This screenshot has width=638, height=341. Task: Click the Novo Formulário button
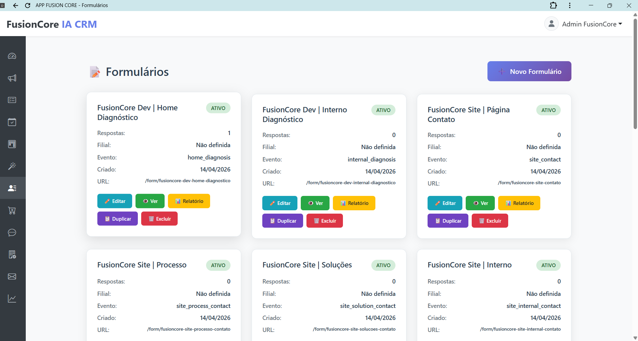tap(529, 71)
